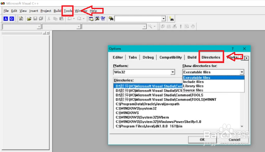Click the Compile icon in build toolbar
265x152 pixels.
tap(163, 26)
